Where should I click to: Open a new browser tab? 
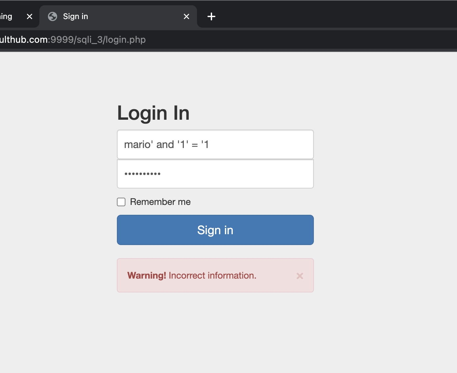pos(211,16)
